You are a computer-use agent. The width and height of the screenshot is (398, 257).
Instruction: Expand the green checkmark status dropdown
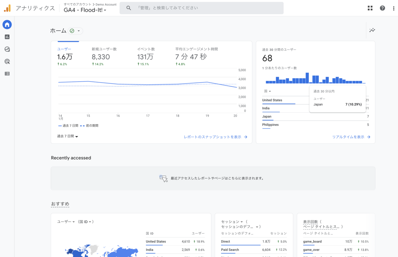[x=75, y=31]
